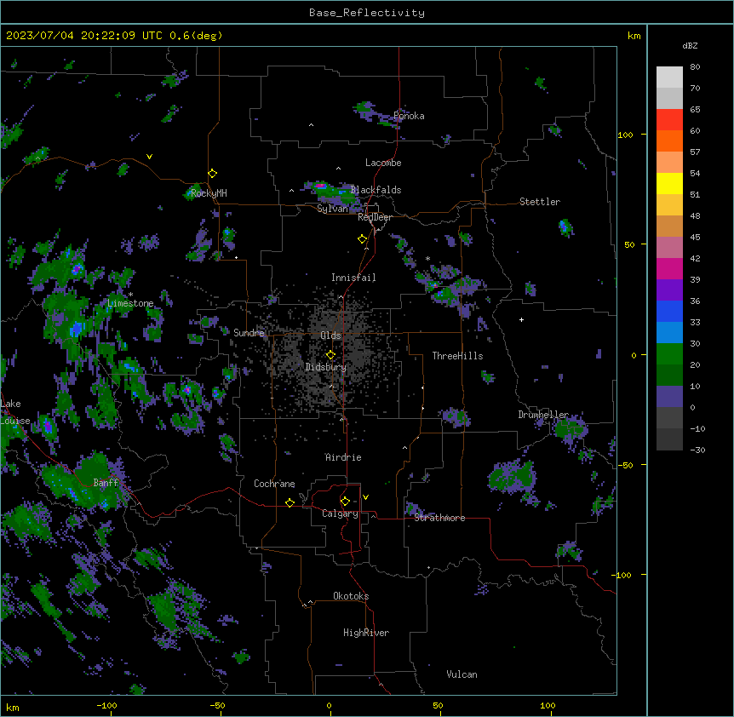
Task: Pick the orange 57-60 dBZ legend swatch
Action: (669, 141)
